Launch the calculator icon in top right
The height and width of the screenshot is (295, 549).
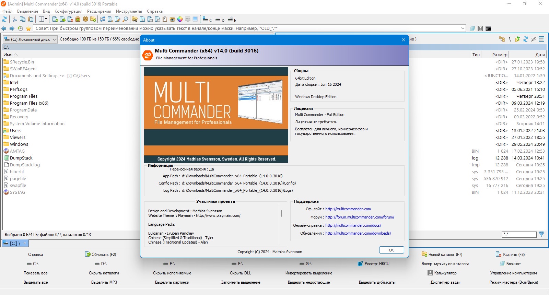click(480, 28)
